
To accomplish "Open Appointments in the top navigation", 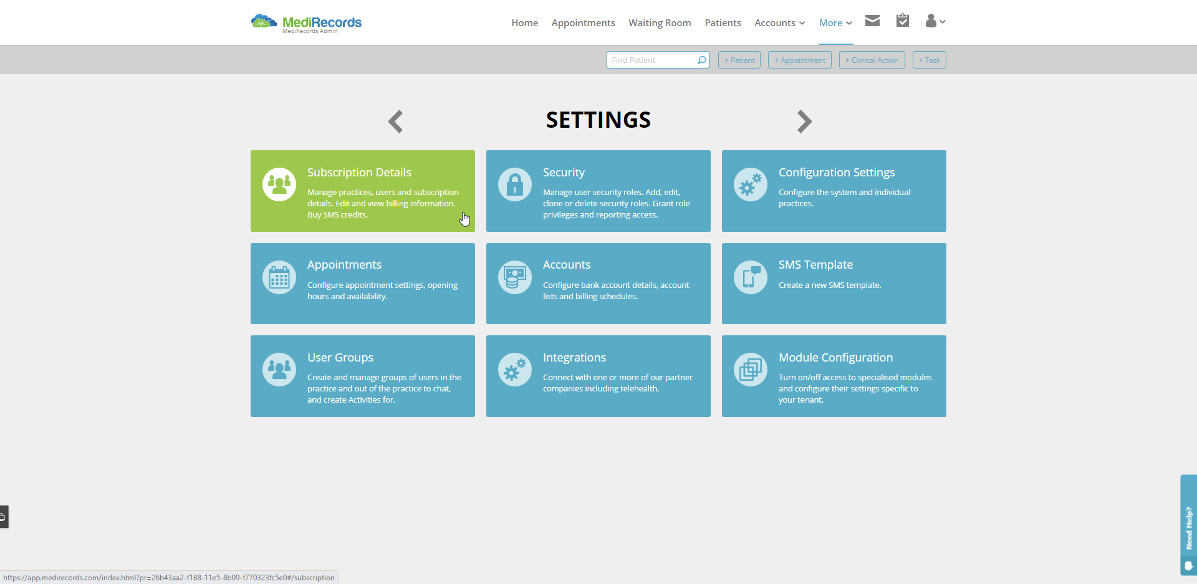I will pyautogui.click(x=583, y=23).
